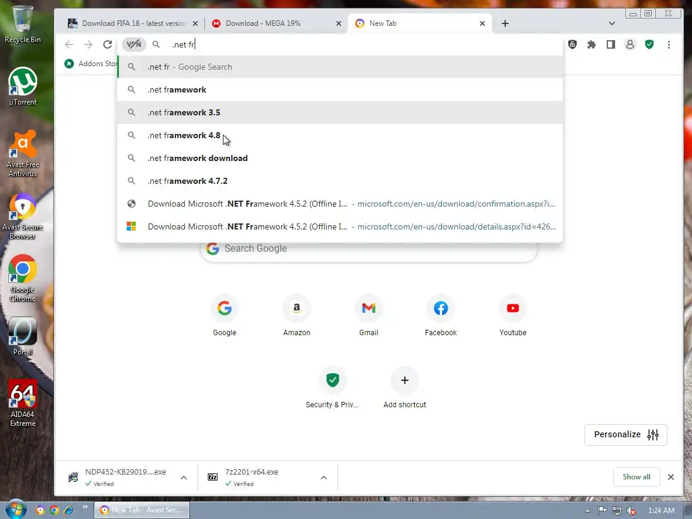Viewport: 692px width, 519px height.
Task: Open a new tab with plus button
Action: click(x=505, y=23)
